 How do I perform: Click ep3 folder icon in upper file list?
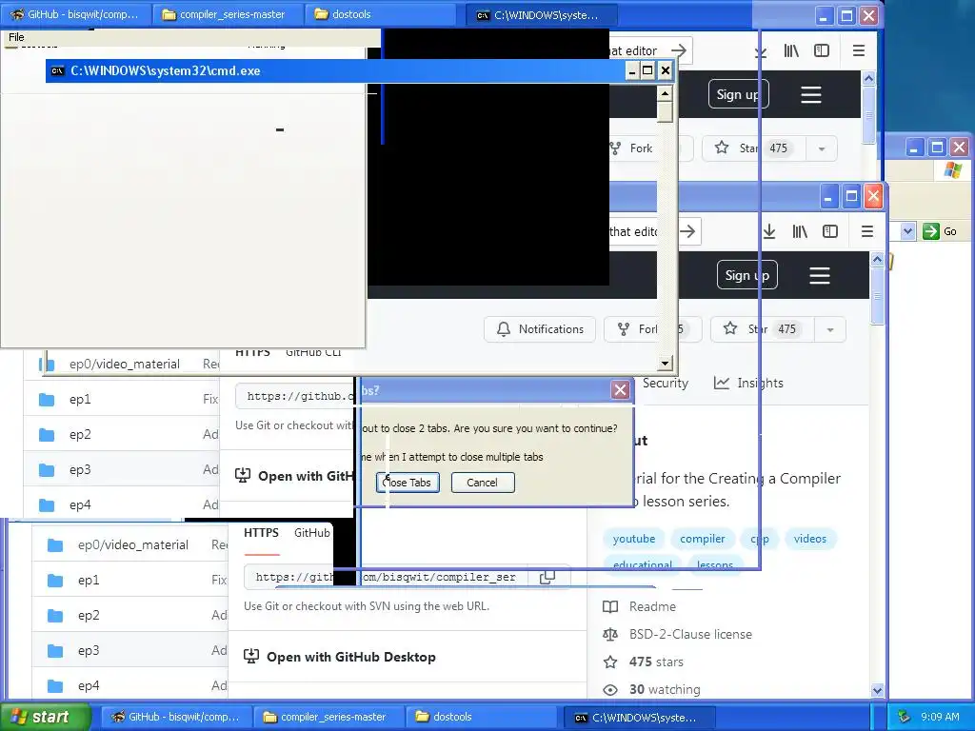click(47, 470)
